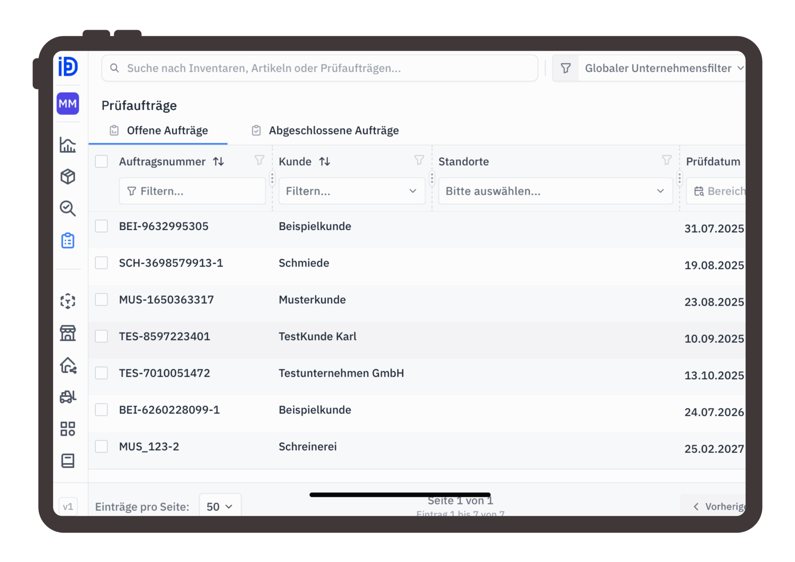The width and height of the screenshot is (795, 562).
Task: Select the TES-8597223401 row checkbox
Action: pyautogui.click(x=102, y=336)
